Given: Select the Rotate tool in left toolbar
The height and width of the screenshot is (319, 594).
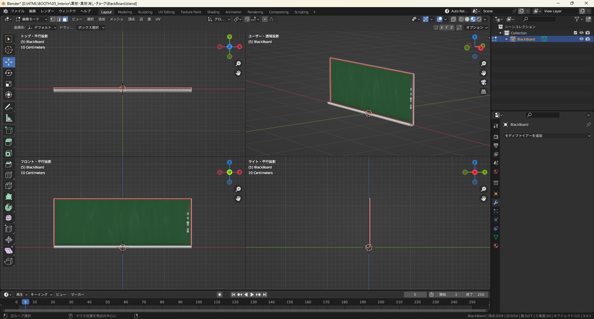Looking at the screenshot, I should pyautogui.click(x=9, y=73).
